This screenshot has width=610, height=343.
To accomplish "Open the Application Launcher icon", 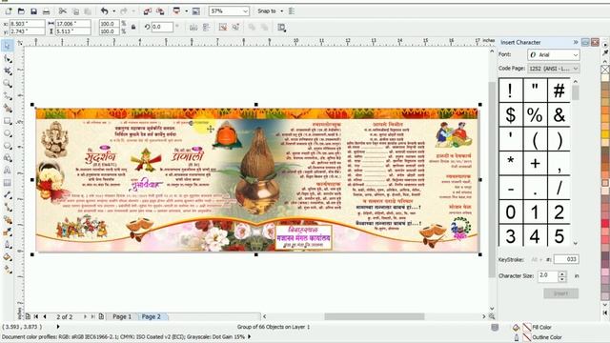I will (176, 11).
